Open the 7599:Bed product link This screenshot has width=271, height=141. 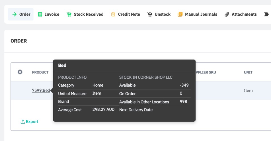click(41, 91)
